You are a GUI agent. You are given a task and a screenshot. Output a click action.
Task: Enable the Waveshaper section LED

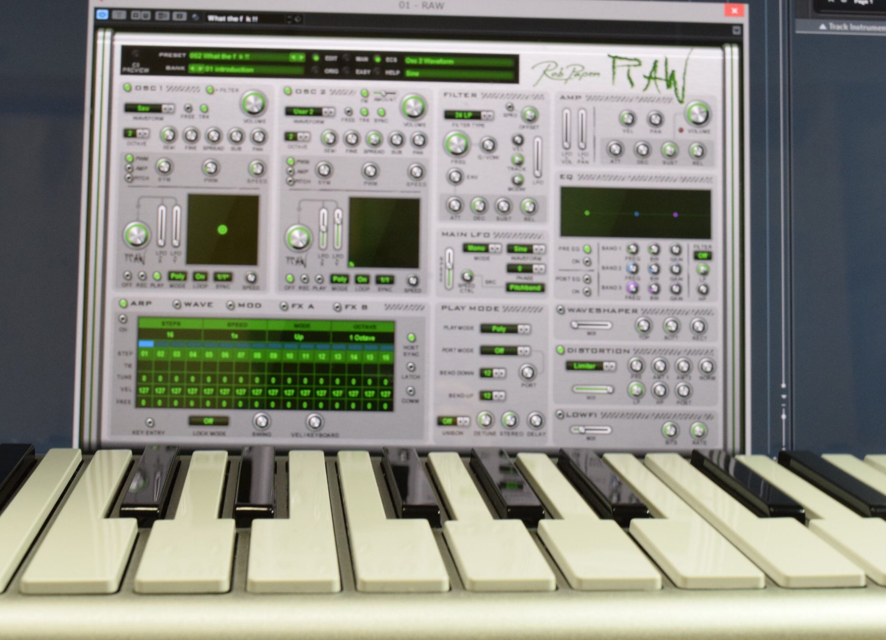pos(561,310)
